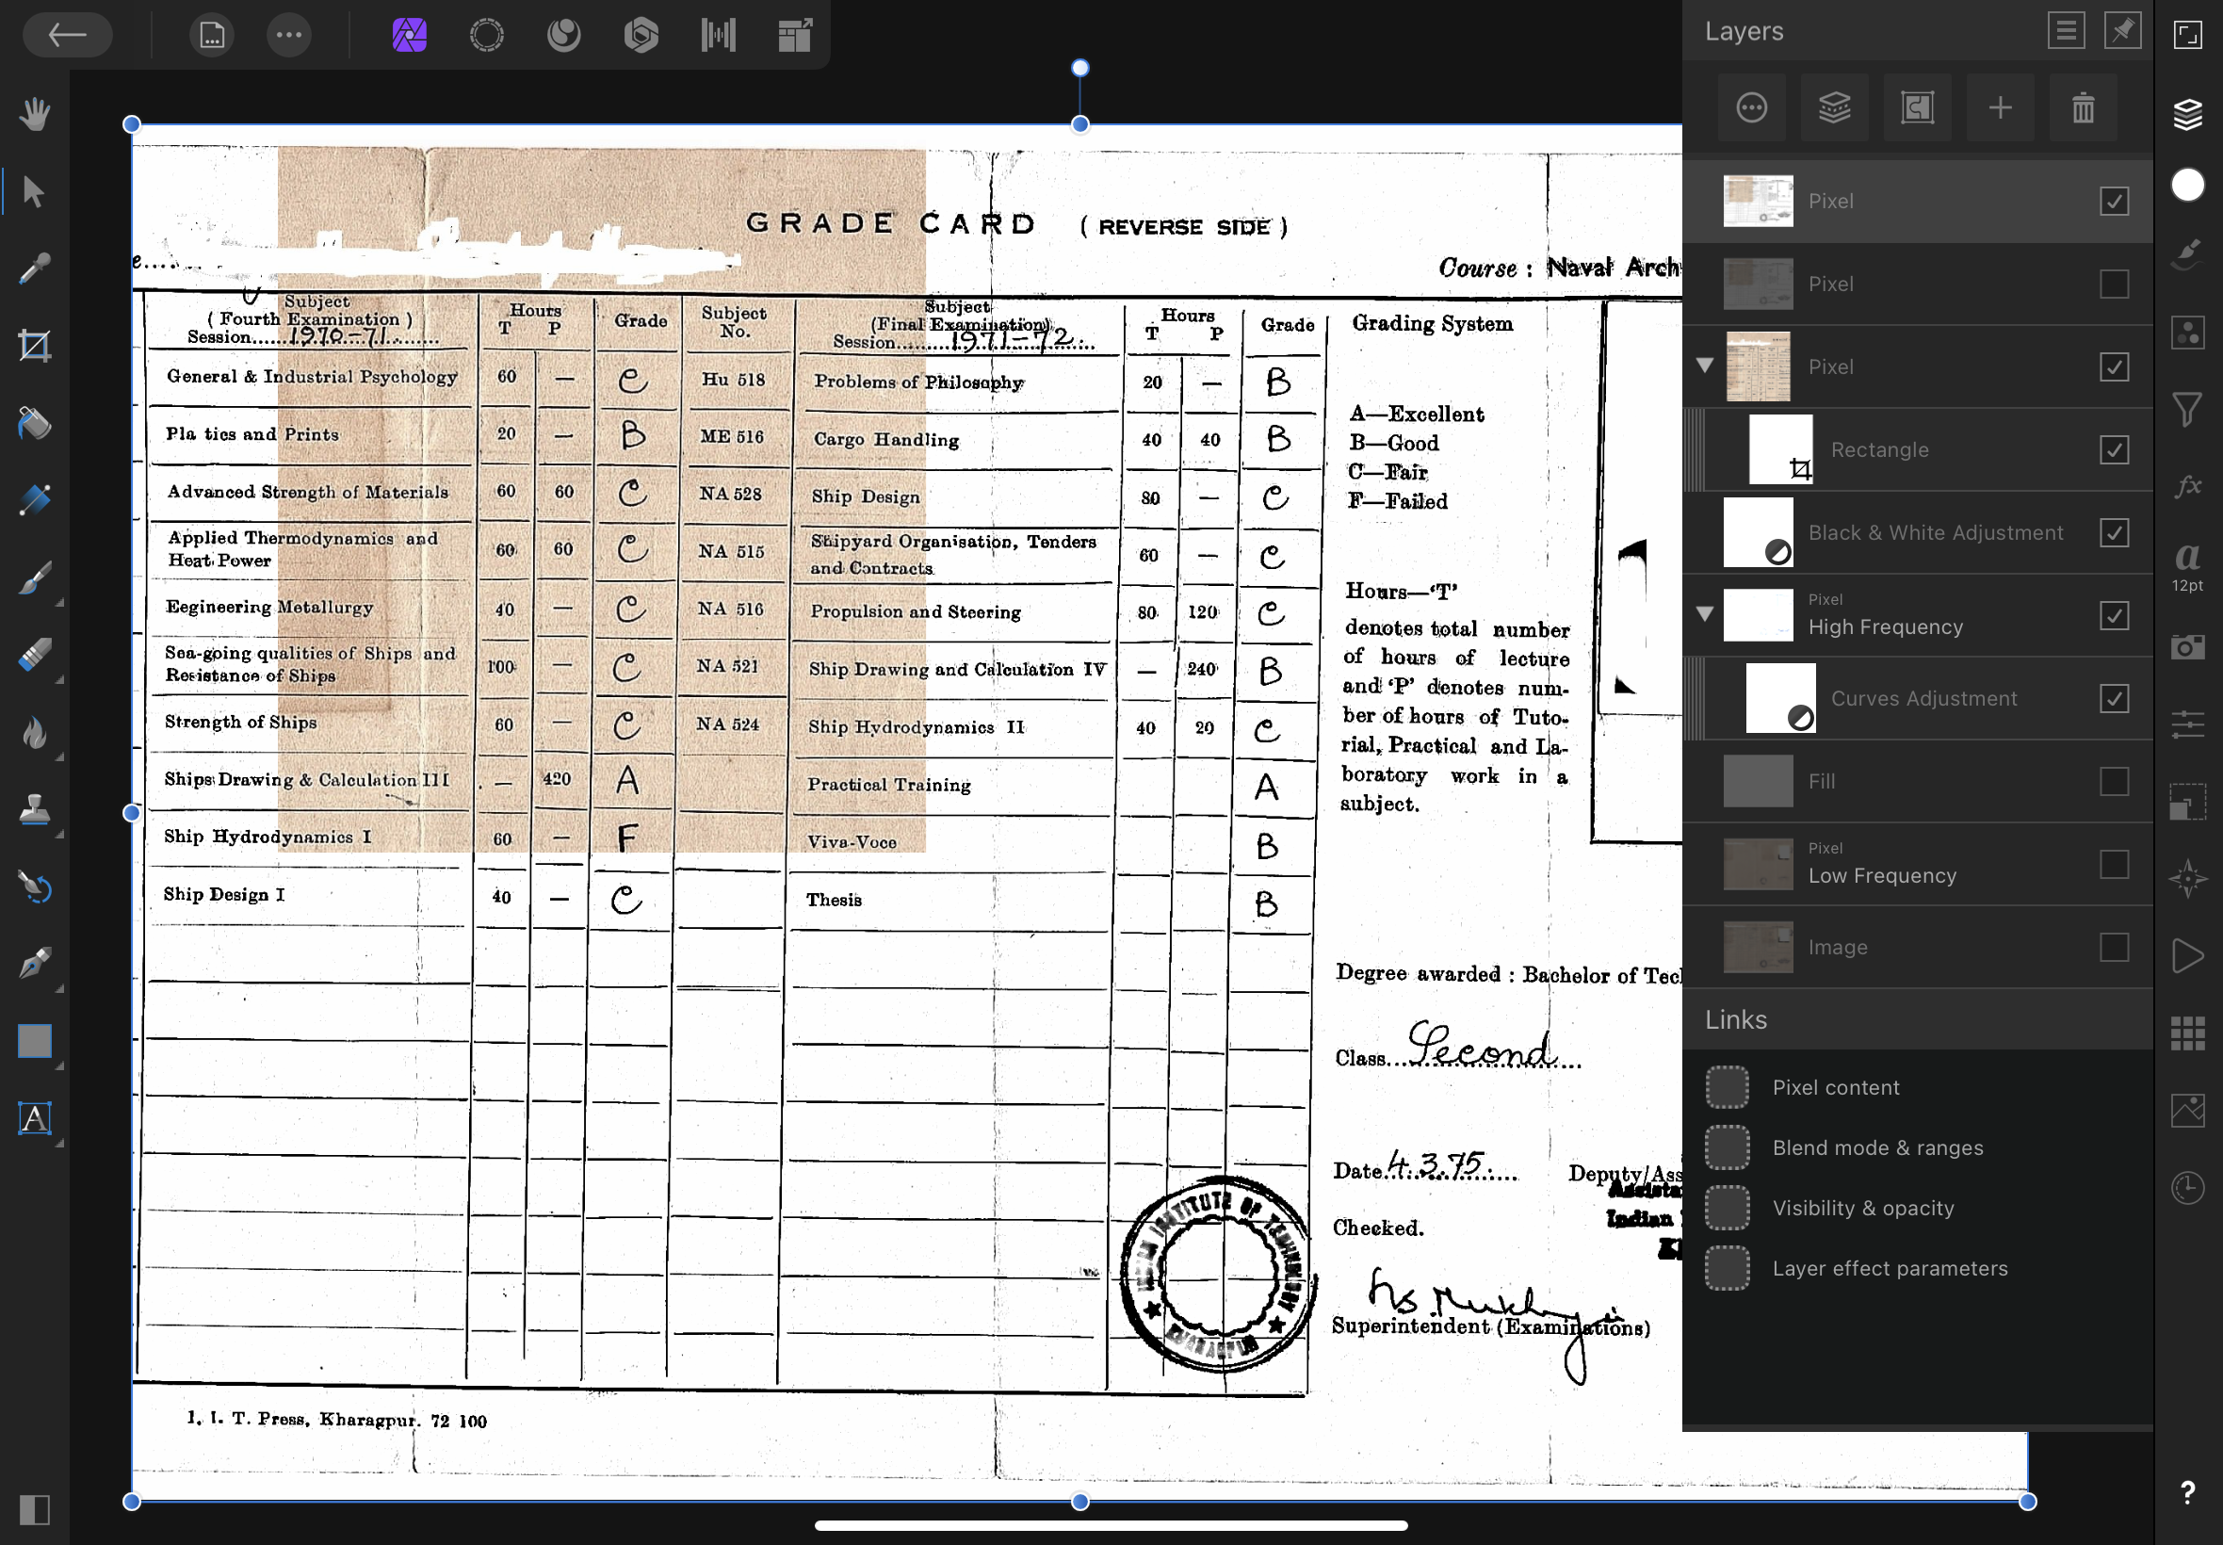Open the document menu icon
Image resolution: width=2223 pixels, height=1545 pixels.
[x=212, y=36]
